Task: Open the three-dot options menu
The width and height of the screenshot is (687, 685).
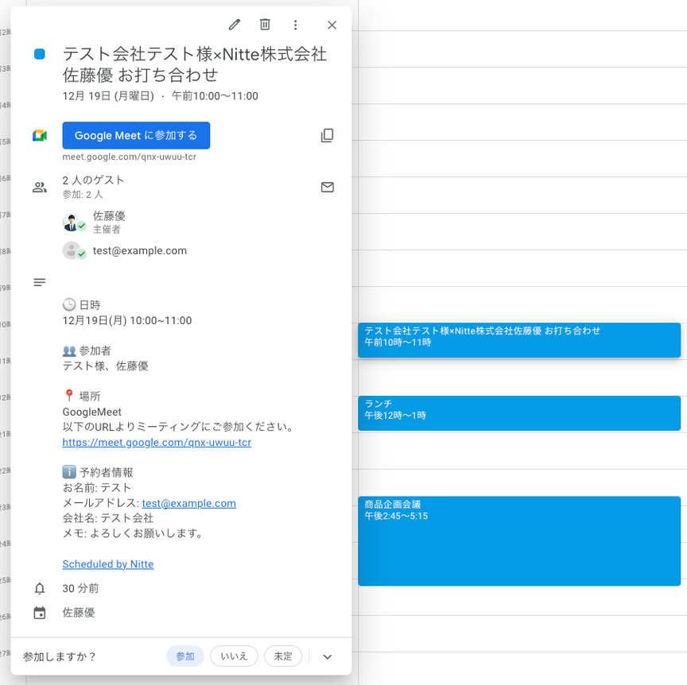Action: click(295, 25)
